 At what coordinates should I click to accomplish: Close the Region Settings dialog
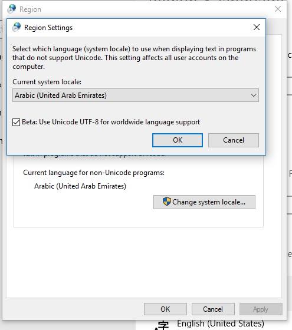pyautogui.click(x=257, y=27)
